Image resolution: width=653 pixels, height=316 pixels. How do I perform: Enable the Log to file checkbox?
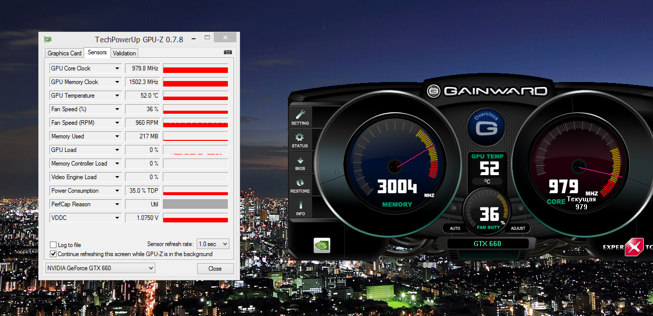53,245
